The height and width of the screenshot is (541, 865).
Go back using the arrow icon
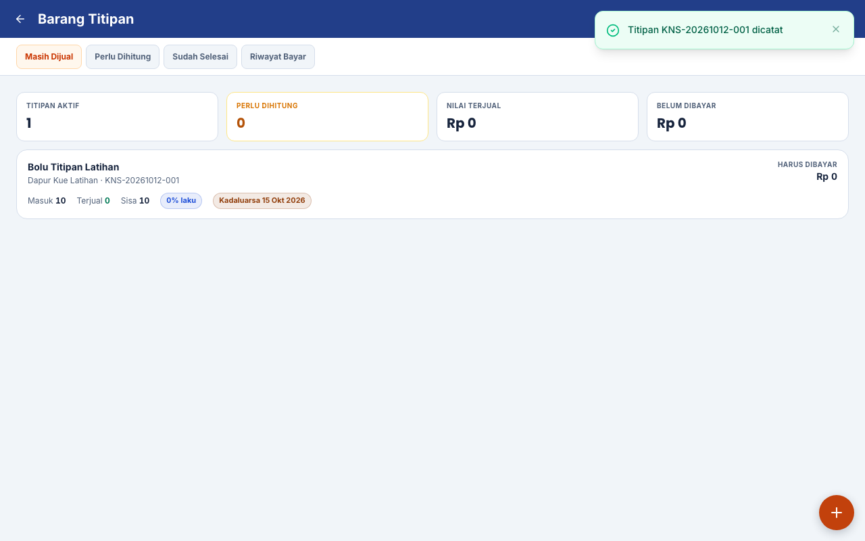[20, 19]
